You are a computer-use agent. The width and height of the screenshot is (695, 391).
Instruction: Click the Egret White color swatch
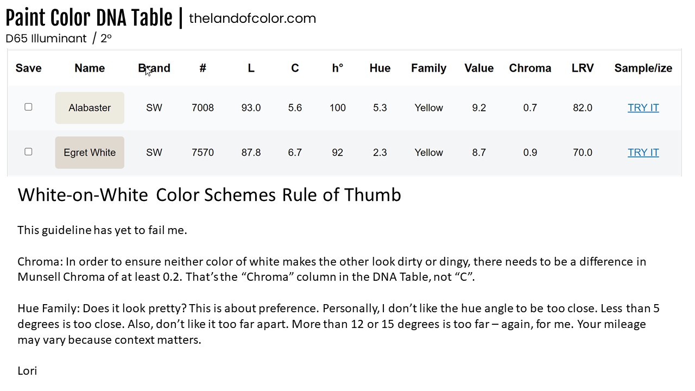point(90,153)
